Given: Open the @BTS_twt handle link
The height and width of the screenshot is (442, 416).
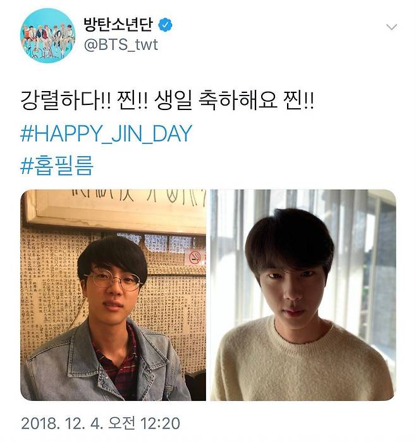Looking at the screenshot, I should point(121,45).
